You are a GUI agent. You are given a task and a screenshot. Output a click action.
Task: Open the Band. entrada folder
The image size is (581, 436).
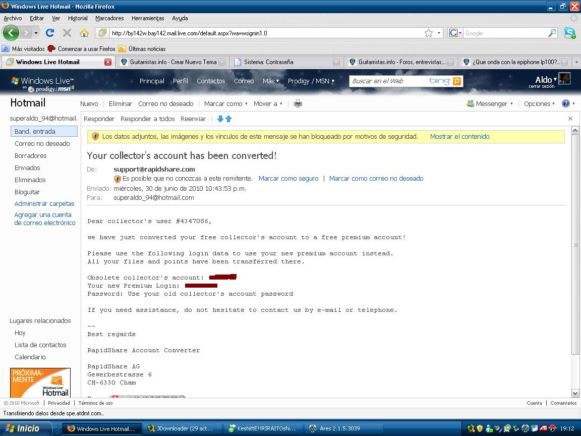(44, 131)
